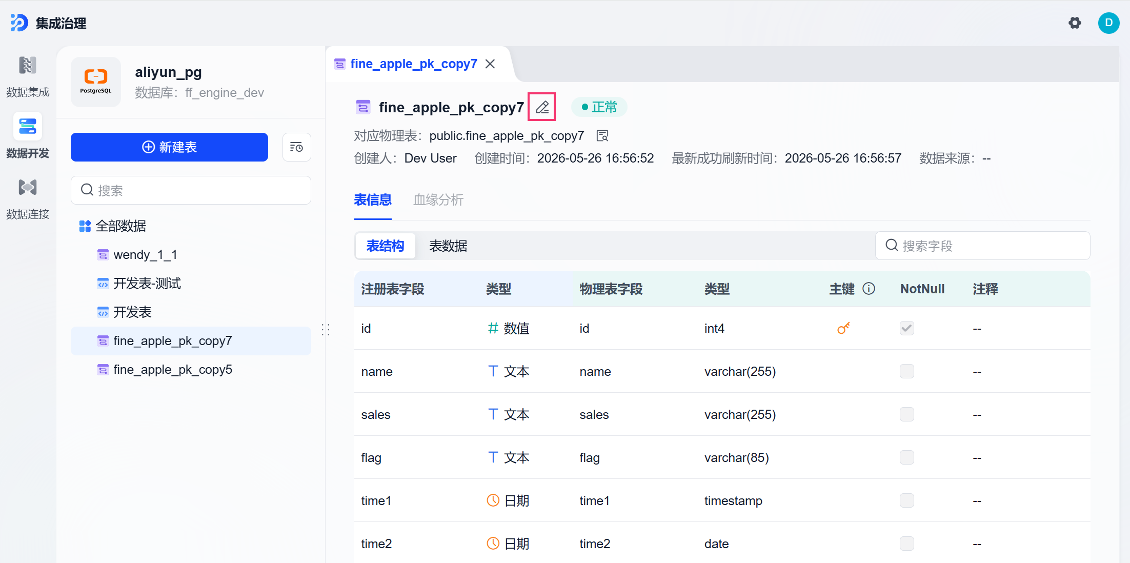This screenshot has width=1130, height=563.
Task: Click the aliyun_pg connection title
Action: coord(168,72)
